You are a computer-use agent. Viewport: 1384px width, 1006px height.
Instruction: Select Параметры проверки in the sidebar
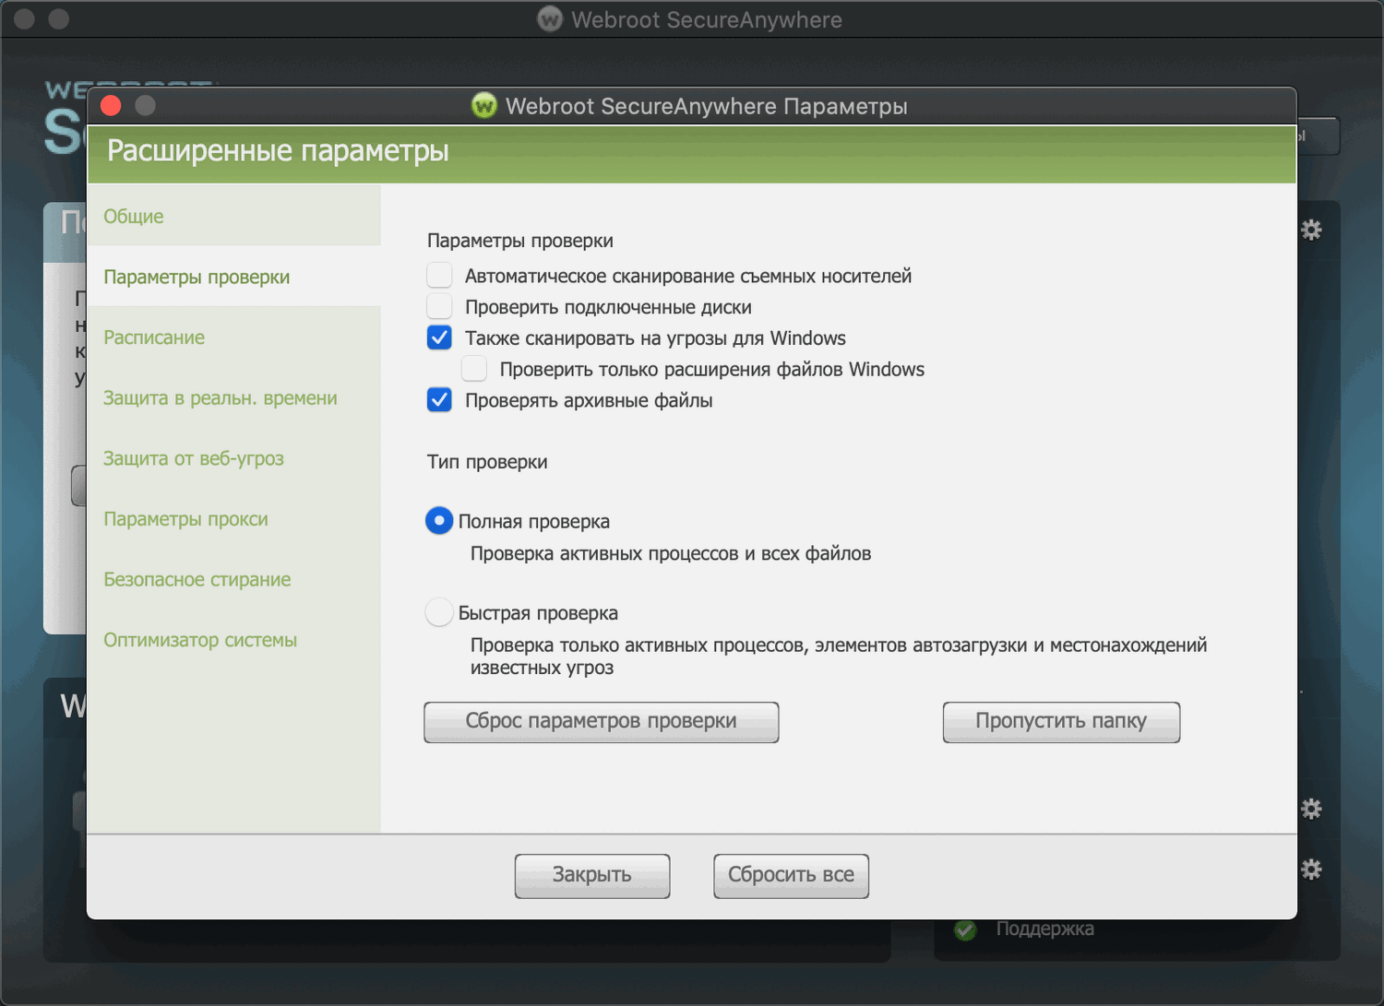(x=234, y=277)
